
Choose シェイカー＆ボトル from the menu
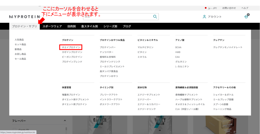click(x=223, y=95)
